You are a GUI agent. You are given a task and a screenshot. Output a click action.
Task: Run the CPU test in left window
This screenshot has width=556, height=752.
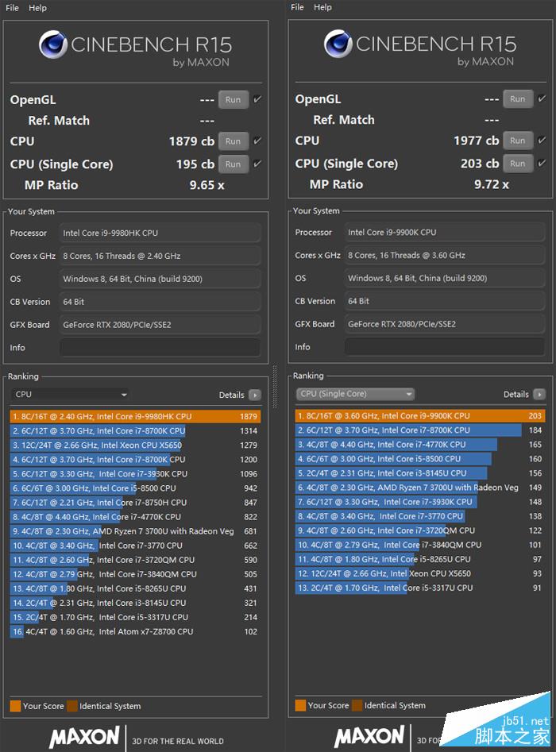click(x=234, y=141)
